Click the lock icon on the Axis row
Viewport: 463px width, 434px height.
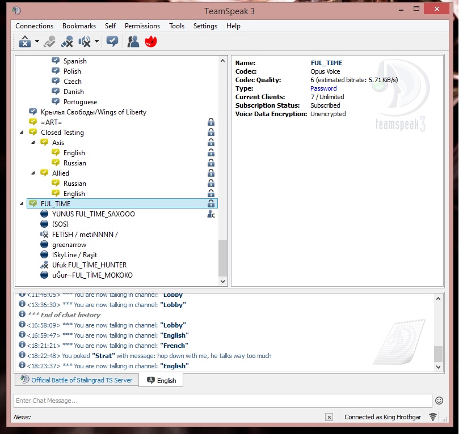tap(211, 142)
